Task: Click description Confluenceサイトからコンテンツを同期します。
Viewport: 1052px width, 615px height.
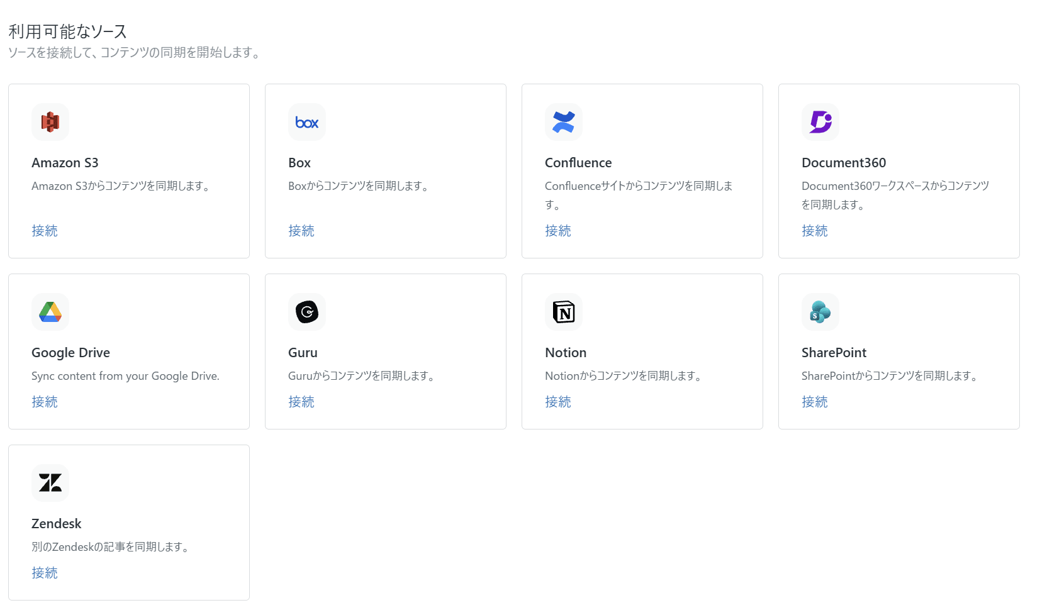Action: pos(639,195)
